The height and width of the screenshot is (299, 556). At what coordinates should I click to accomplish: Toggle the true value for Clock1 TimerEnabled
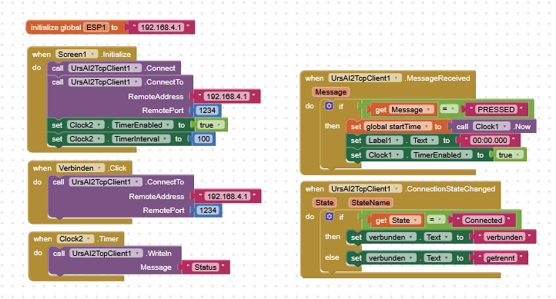coord(509,155)
